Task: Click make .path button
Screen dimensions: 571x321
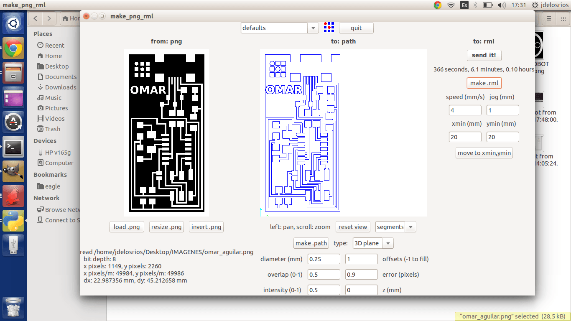Action: tap(311, 243)
